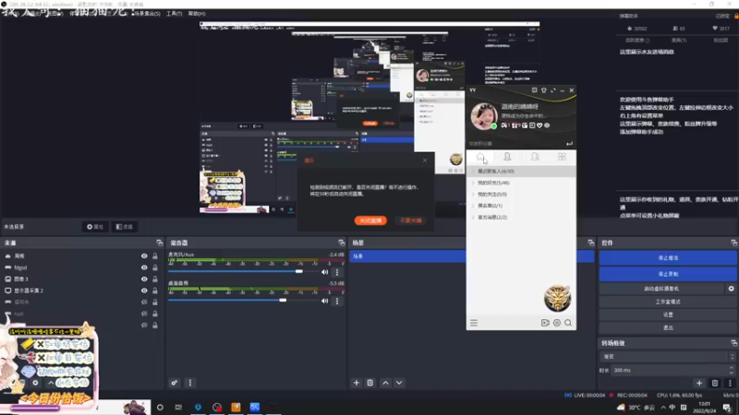Click 启动虚拟摄像机 button
Viewport: 739px width, 415px height.
click(x=661, y=289)
